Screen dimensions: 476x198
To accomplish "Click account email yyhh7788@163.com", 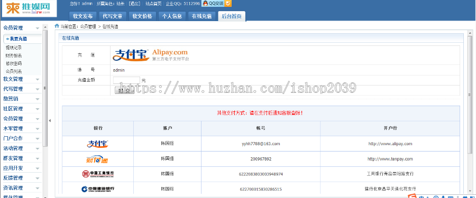I will (x=261, y=144).
